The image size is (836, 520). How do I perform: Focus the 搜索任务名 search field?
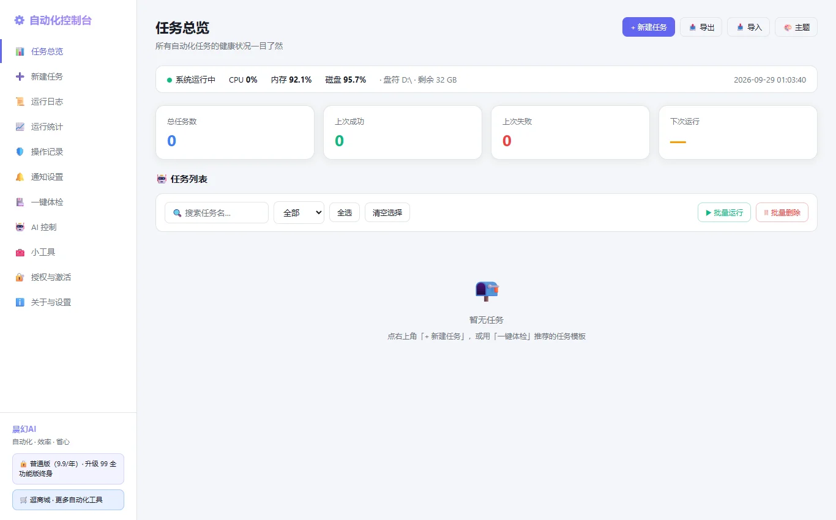tap(217, 212)
